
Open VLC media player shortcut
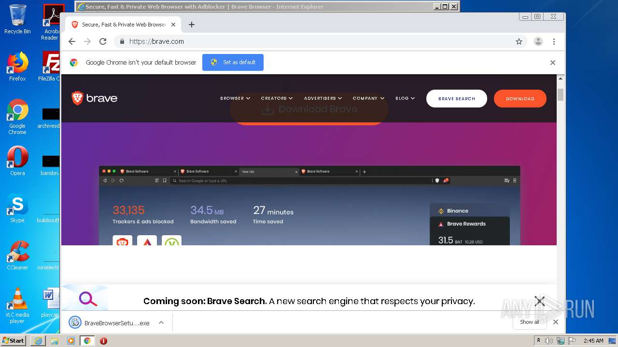17,306
